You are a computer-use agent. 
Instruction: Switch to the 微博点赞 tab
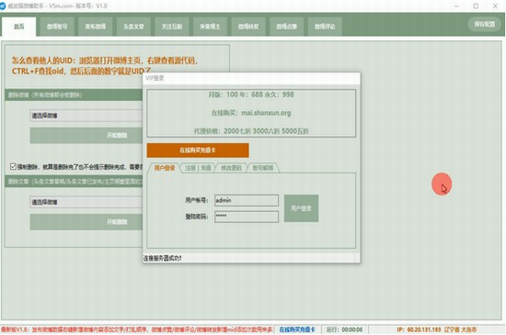coord(286,27)
